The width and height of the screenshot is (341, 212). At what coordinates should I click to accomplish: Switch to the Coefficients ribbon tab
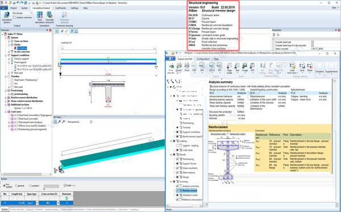(x=60, y=8)
